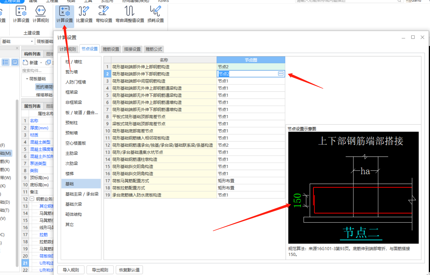Switch to the 节点设置 tab
Image resolution: width=430 pixels, height=275 pixels.
click(x=90, y=49)
